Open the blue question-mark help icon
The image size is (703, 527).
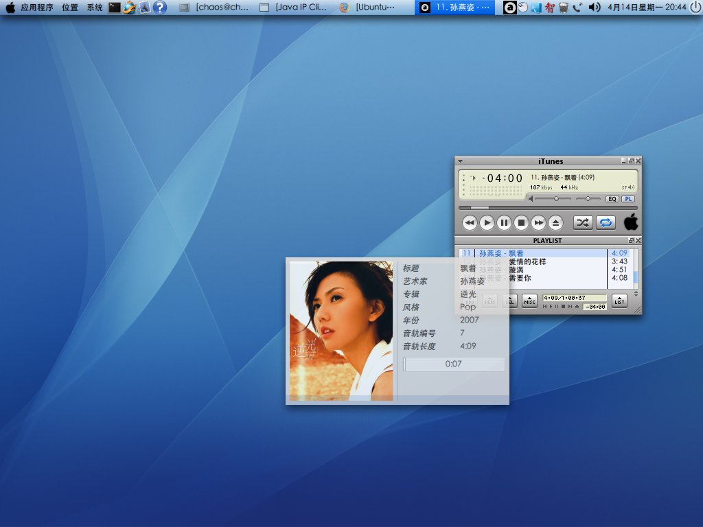159,7
